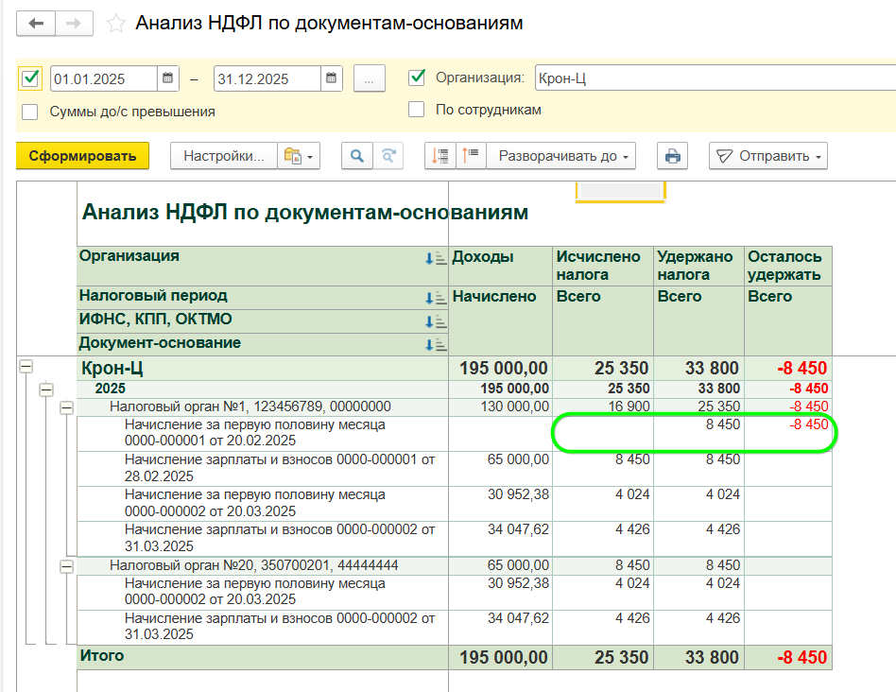The height and width of the screenshot is (692, 896).
Task: Print the report with printer icon
Action: (x=673, y=156)
